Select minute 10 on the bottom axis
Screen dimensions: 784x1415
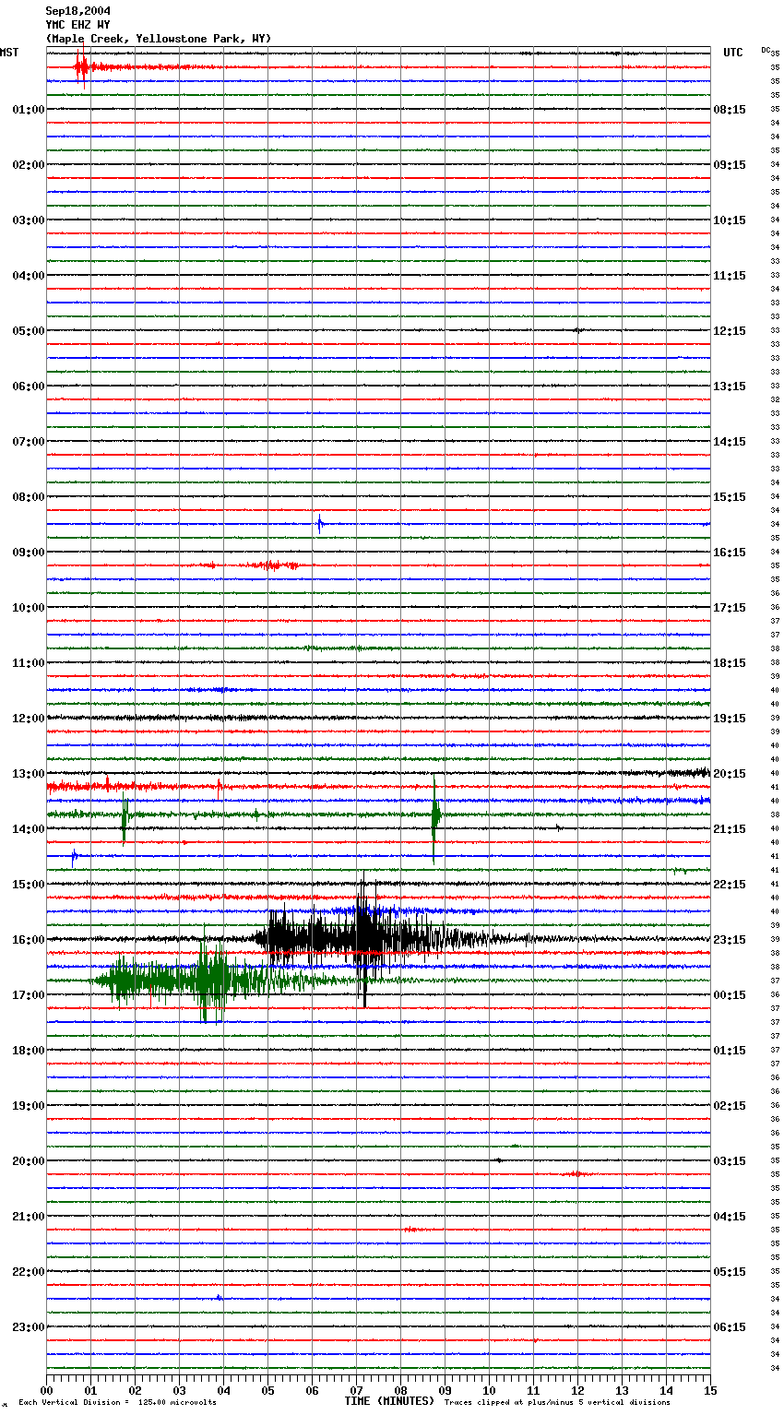pos(489,1390)
